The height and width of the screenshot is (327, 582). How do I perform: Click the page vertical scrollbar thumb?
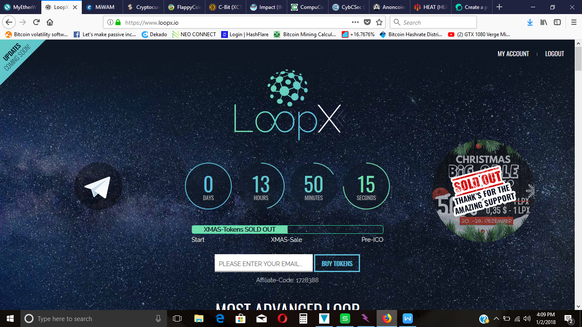[x=578, y=58]
